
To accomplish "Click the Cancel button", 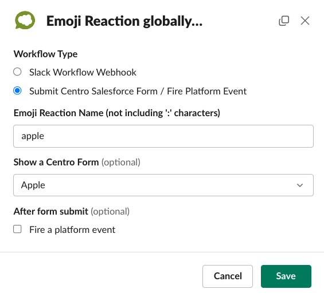I will (x=228, y=276).
